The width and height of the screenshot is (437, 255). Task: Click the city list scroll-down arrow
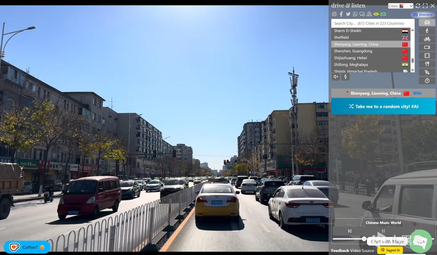tap(412, 70)
